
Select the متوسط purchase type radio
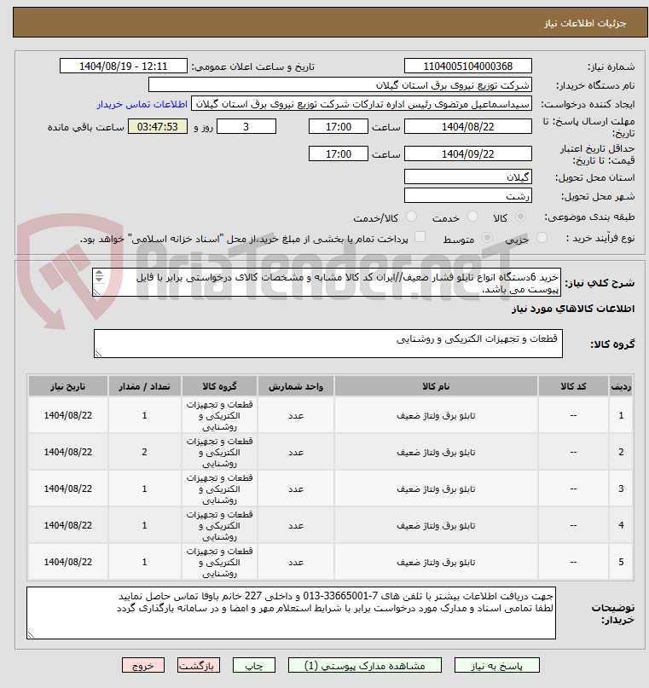point(487,237)
